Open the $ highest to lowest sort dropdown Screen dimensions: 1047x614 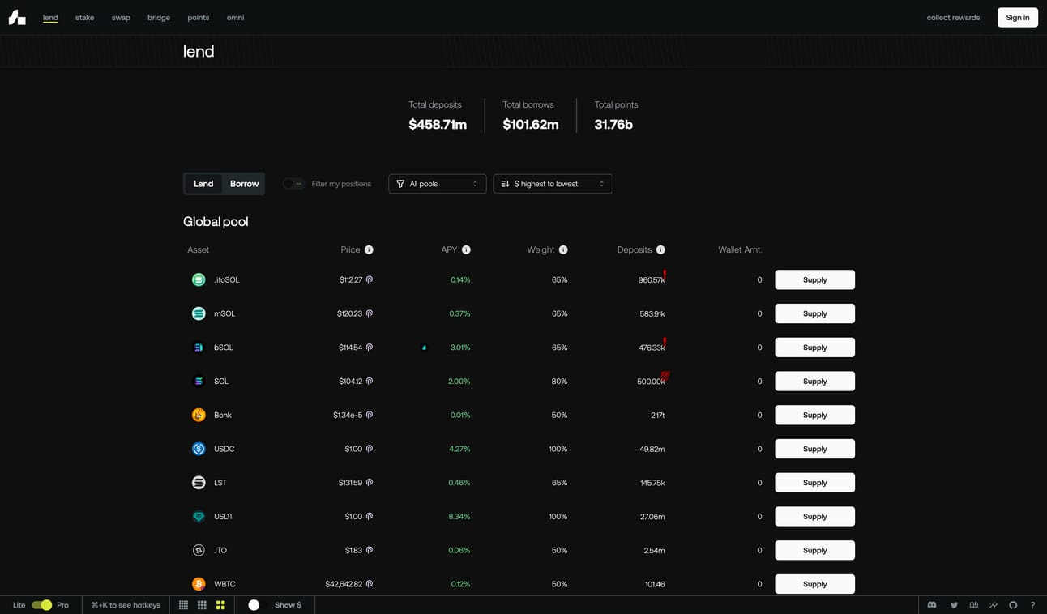coord(553,184)
